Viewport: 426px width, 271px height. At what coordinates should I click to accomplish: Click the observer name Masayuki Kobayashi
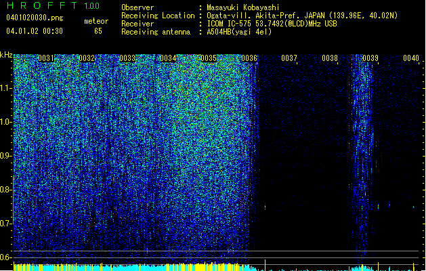(x=243, y=7)
